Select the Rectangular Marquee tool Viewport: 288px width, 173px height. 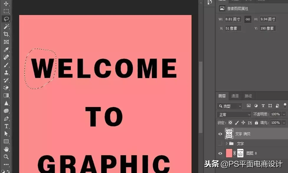point(6,11)
